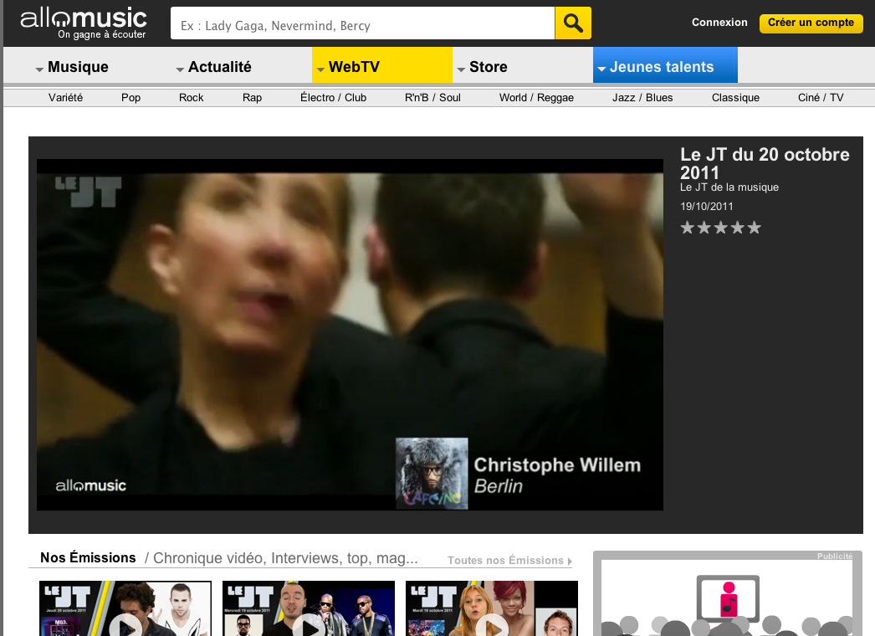Expand the Jeunes talents menu arrow
Viewport: 875px width, 636px height.
tap(601, 69)
